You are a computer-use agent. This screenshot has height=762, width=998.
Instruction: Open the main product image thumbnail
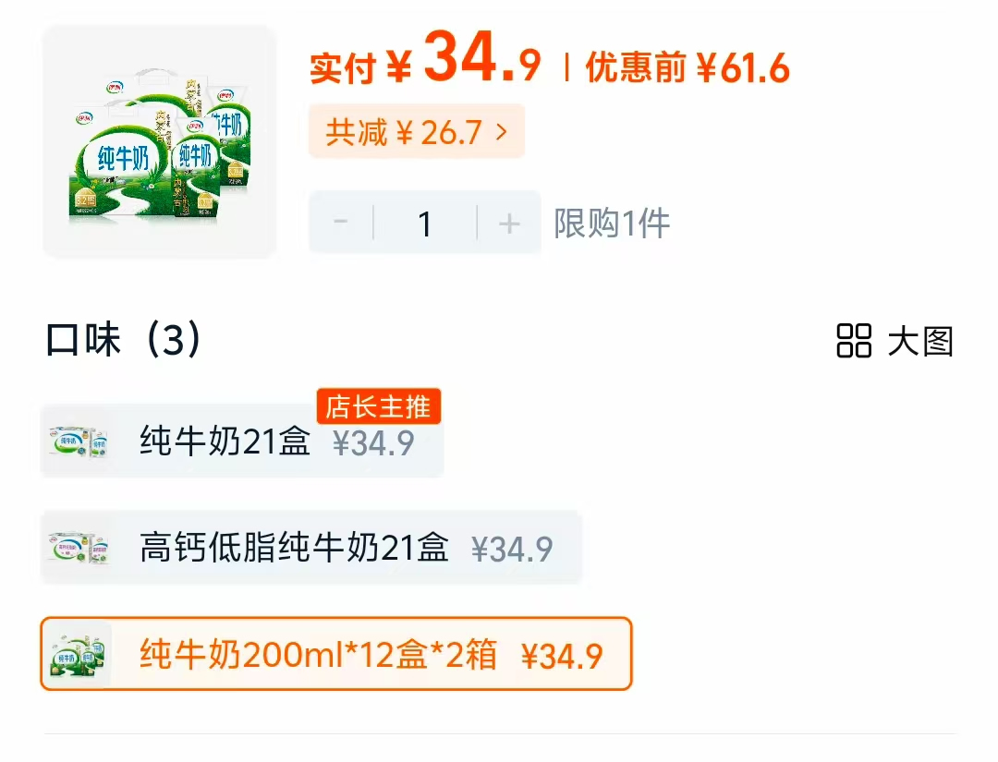click(160, 141)
